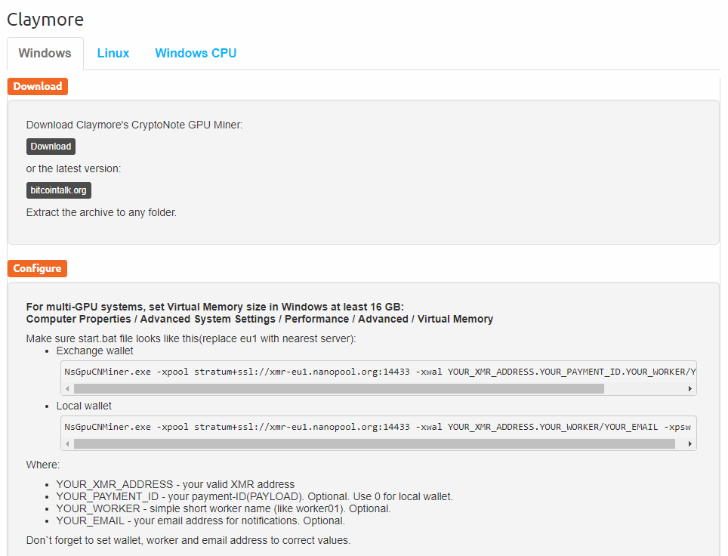
Task: Click the Exchange wallet horizontal scrollbar thumb
Action: (339, 389)
